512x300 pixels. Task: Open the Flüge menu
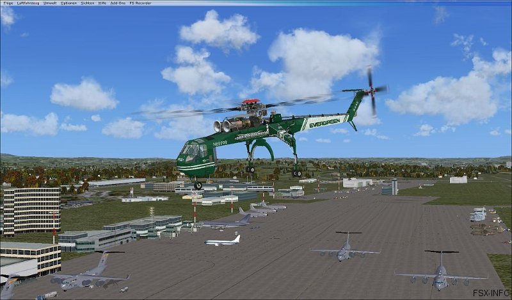pyautogui.click(x=7, y=3)
